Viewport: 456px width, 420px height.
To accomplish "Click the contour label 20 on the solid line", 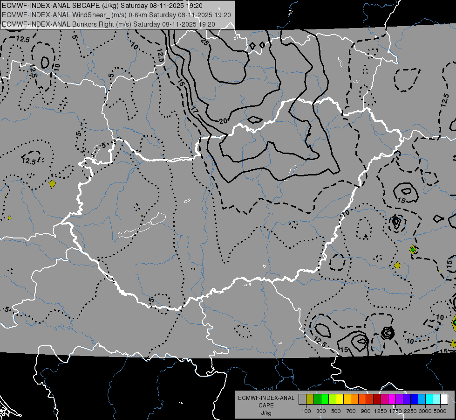I will pos(223,121).
